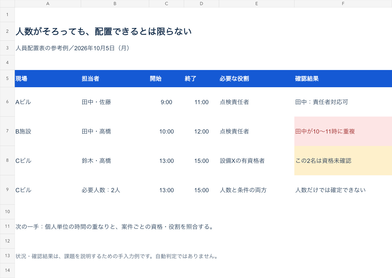Click the 終了 header cell
392x278 pixels.
tap(202, 78)
